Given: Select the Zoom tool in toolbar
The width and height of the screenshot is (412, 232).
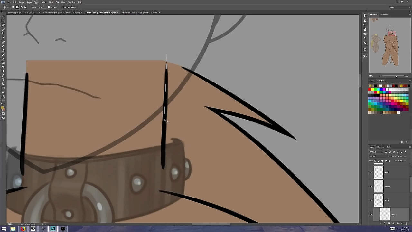Looking at the screenshot, I should coord(3,96).
